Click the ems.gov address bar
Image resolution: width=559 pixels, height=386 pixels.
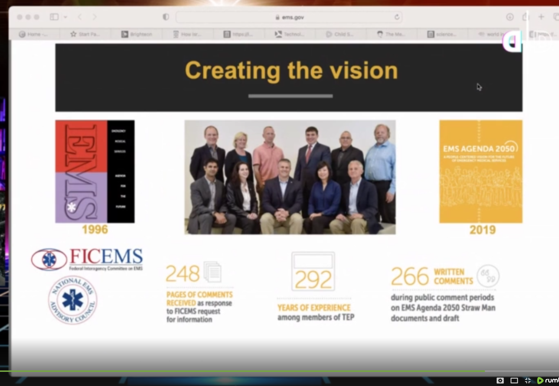[289, 17]
